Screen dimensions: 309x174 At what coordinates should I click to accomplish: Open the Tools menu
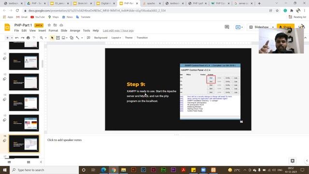coord(86,30)
